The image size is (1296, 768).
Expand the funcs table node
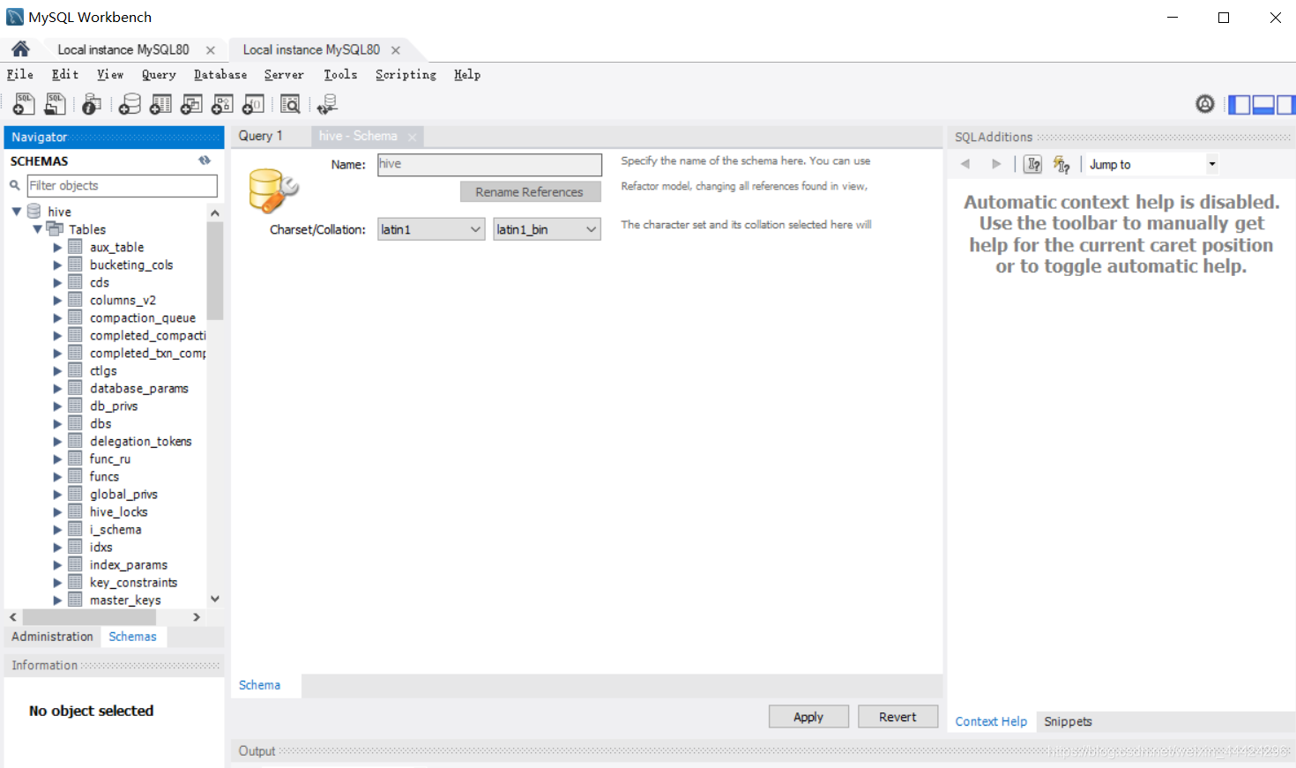pos(57,476)
